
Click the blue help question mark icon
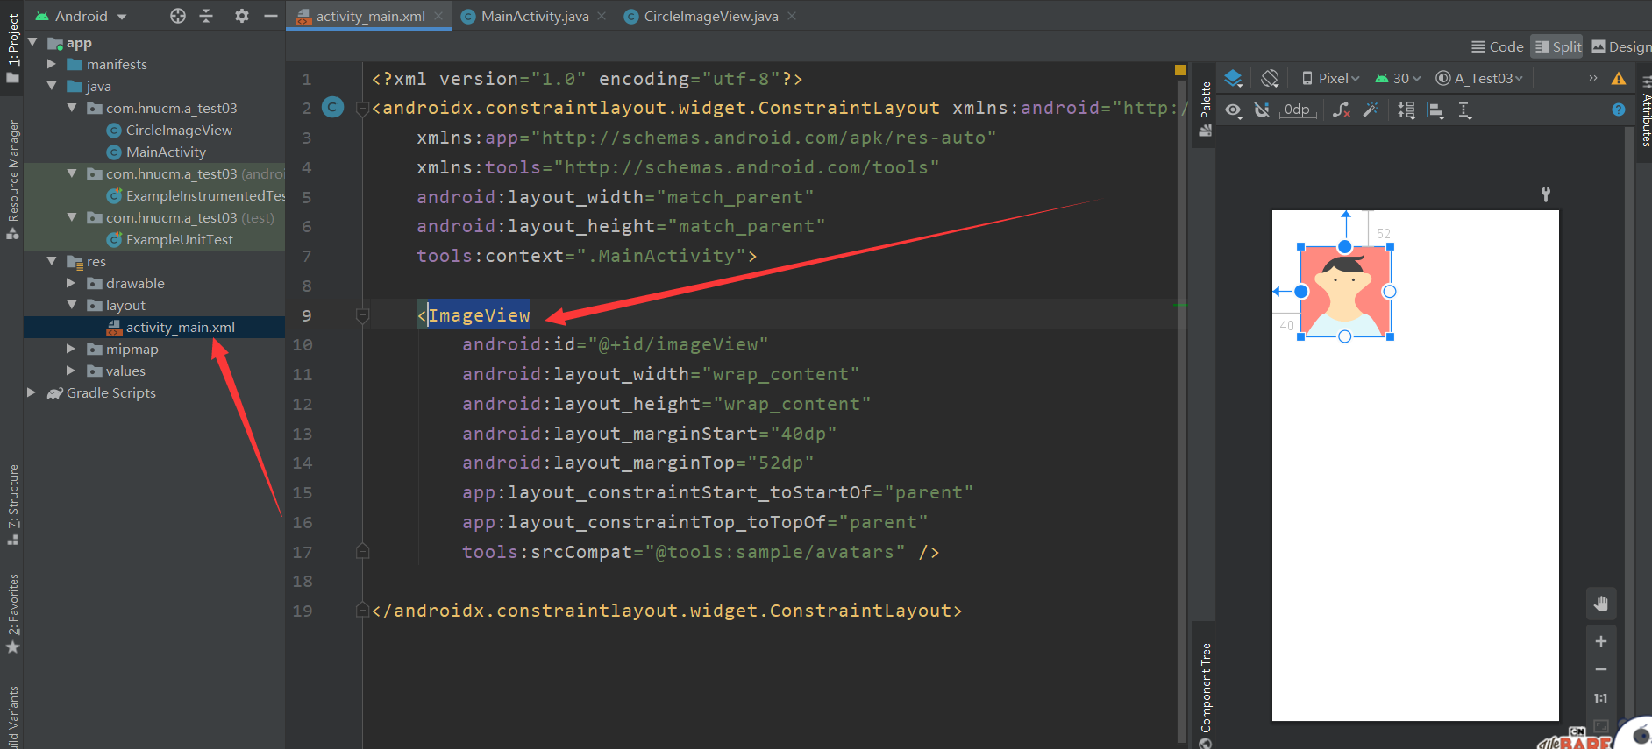[1619, 110]
